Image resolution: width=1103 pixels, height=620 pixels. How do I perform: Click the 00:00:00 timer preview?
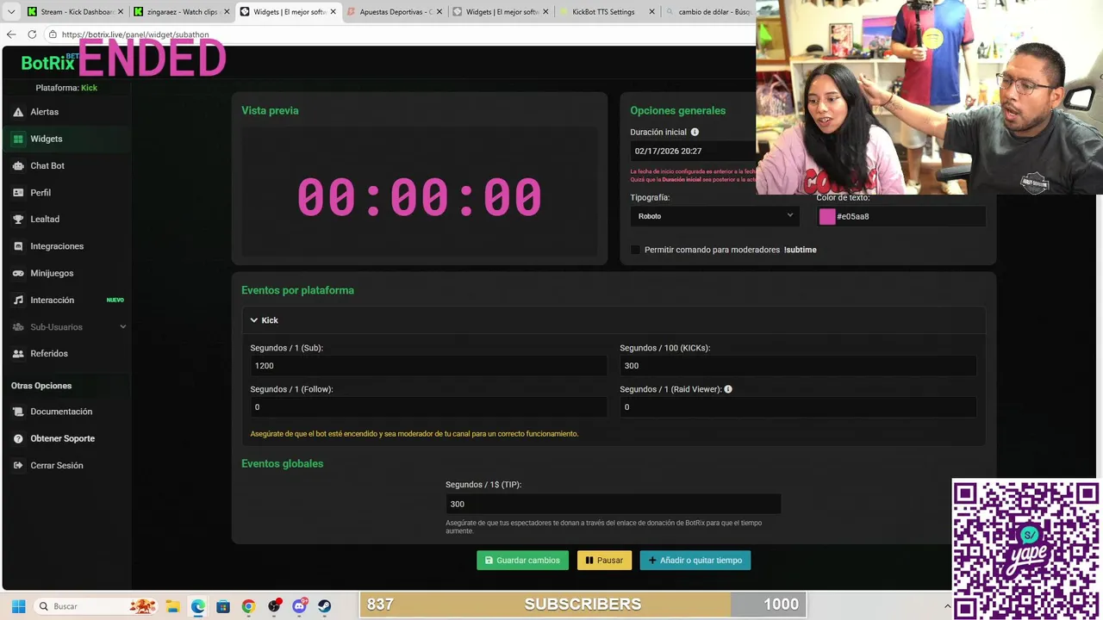pos(420,197)
